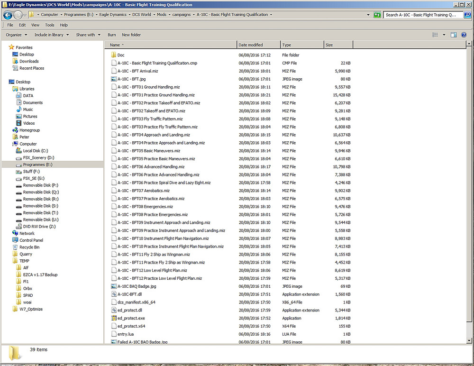Image resolution: width=474 pixels, height=366 pixels.
Task: Click the file list scroll up arrow
Action: 469,44
